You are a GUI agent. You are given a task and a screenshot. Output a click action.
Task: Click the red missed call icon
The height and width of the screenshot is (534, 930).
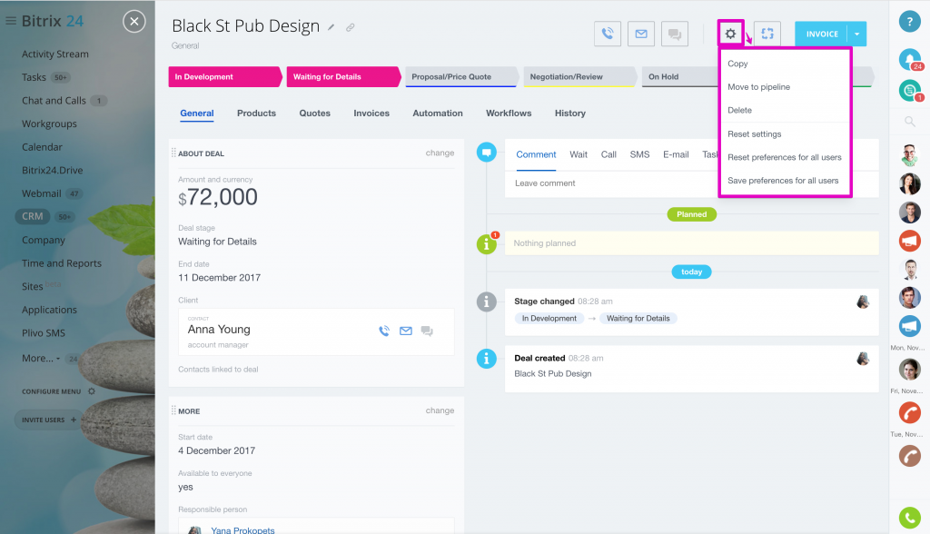[x=910, y=412]
